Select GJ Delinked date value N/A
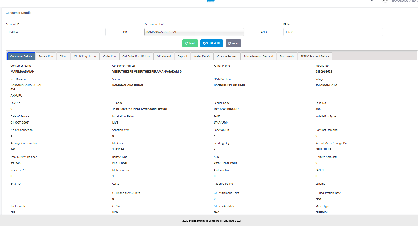Screen dimensions: 418x226 pos(217,212)
